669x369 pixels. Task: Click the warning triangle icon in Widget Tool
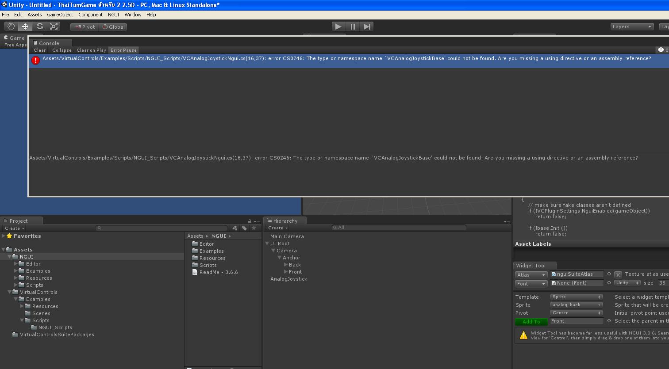click(523, 335)
